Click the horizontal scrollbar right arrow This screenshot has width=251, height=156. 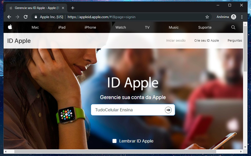pyautogui.click(x=241, y=151)
